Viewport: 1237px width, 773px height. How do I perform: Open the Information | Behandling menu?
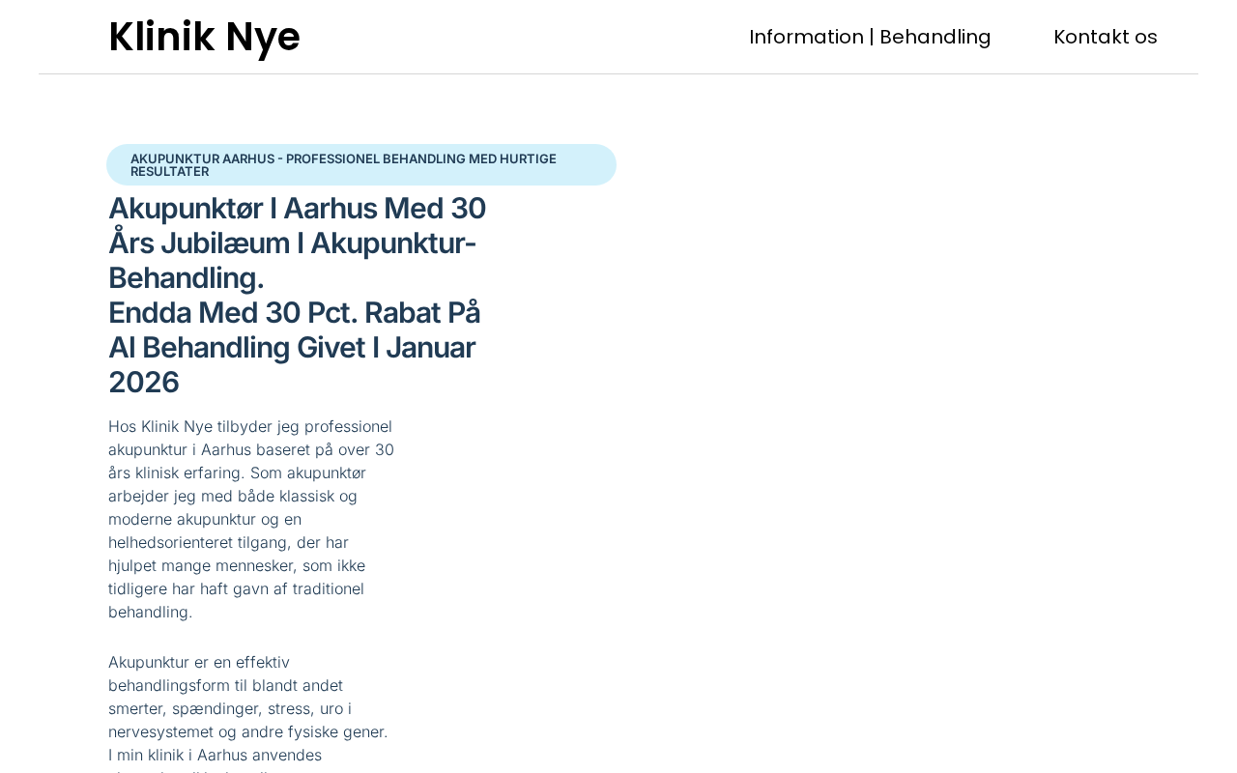click(870, 37)
